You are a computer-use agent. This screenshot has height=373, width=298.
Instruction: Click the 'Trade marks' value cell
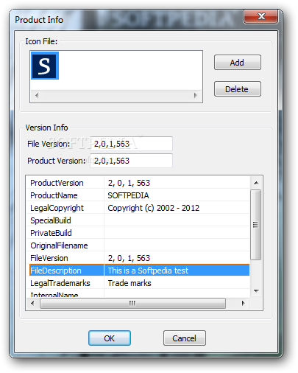177,283
